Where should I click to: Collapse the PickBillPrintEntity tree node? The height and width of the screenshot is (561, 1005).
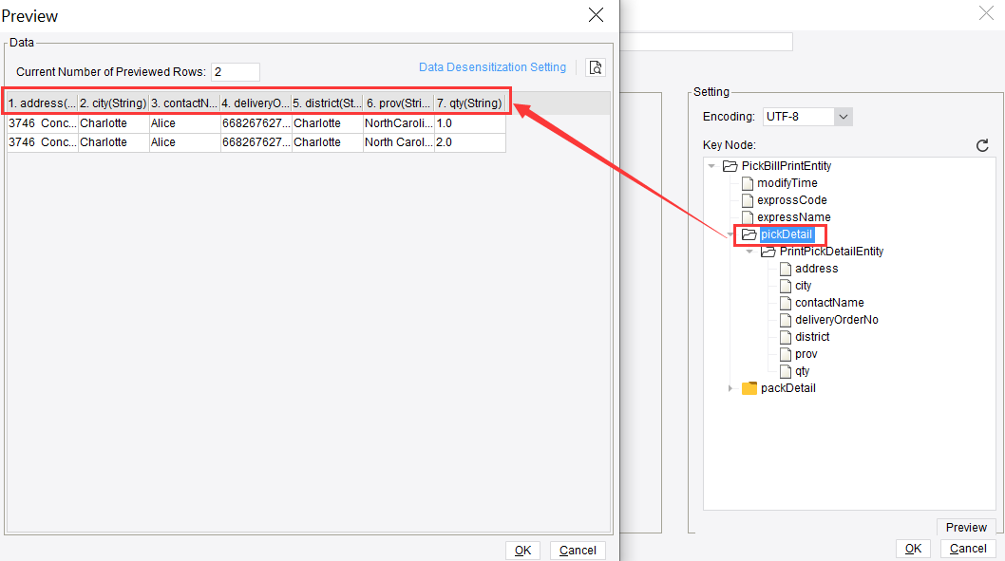(x=711, y=165)
